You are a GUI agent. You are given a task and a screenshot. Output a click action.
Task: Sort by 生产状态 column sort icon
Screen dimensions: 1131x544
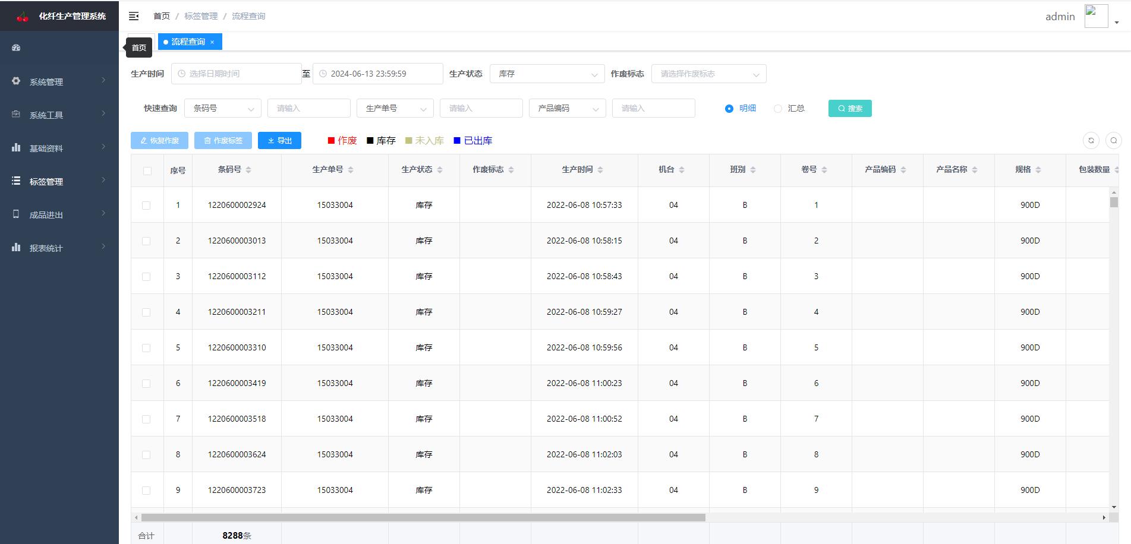(x=440, y=170)
